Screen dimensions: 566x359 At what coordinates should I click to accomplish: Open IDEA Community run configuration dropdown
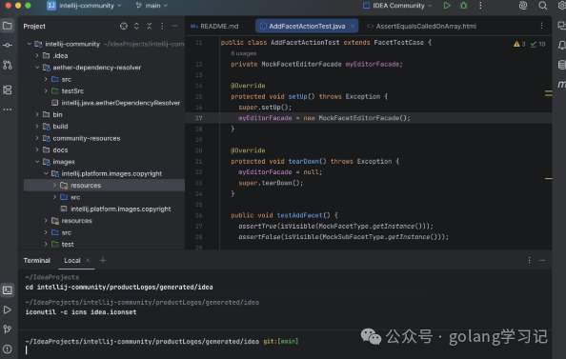pyautogui.click(x=397, y=6)
